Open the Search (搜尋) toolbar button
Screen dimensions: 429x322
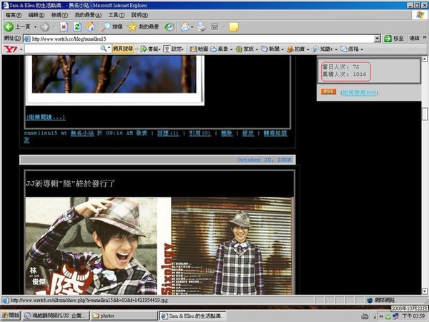112,26
